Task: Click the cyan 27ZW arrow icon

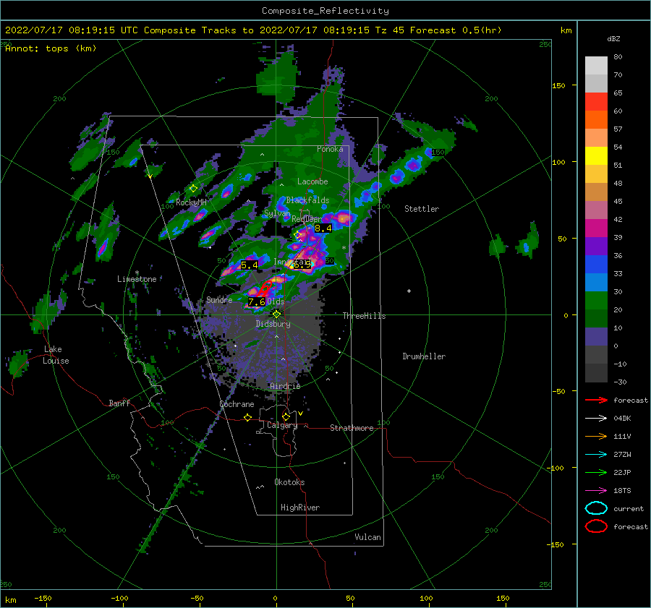Action: pyautogui.click(x=596, y=455)
